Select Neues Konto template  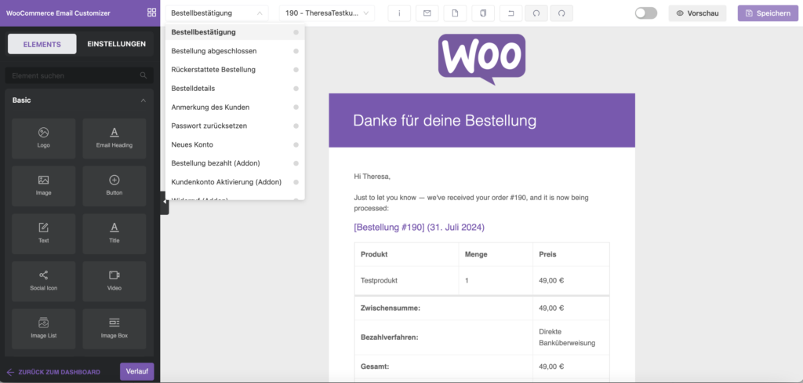[235, 144]
